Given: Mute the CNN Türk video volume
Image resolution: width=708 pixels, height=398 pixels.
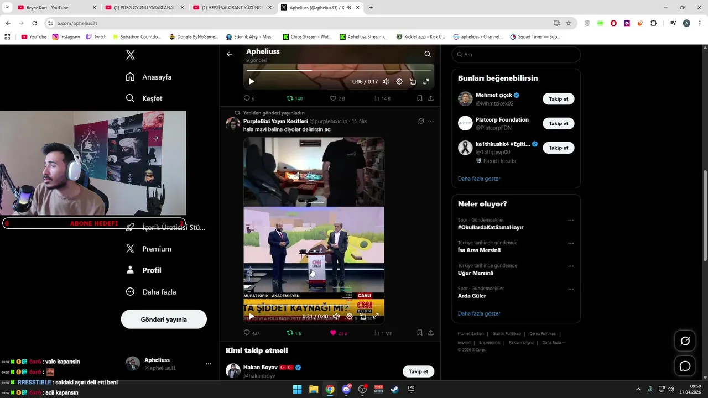Looking at the screenshot, I should click(336, 317).
